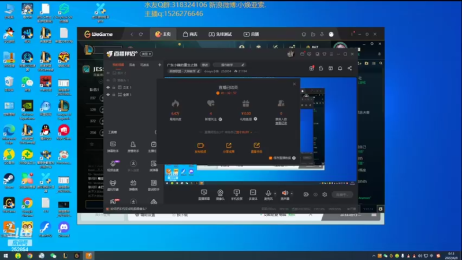
Task: Click 查看记录 link under ban count
Action: [x=281, y=123]
